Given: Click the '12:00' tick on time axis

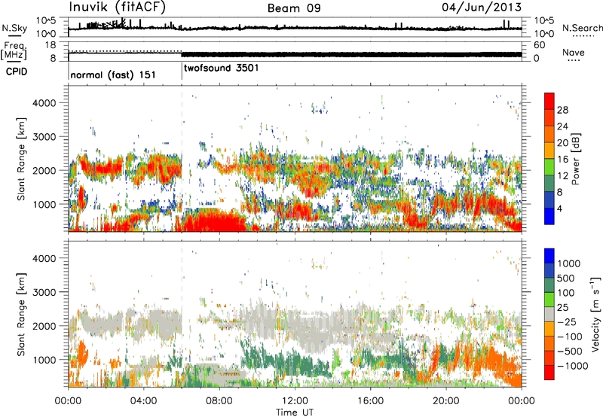Looking at the screenshot, I should click(295, 401).
